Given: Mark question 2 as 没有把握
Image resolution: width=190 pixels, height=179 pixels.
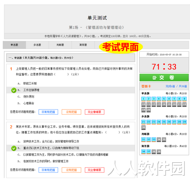Looking at the screenshot, I should (x=71, y=170).
